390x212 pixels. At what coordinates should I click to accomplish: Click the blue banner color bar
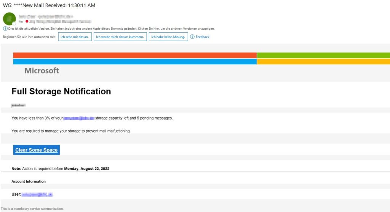tap(135, 61)
